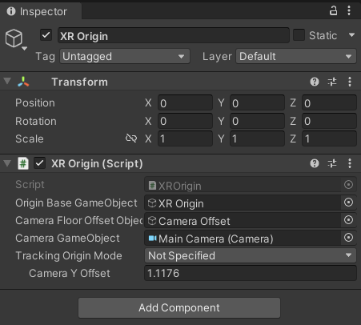This screenshot has height=325, width=361.
Task: Click the GameObject name field XR Origin
Action: [x=174, y=35]
